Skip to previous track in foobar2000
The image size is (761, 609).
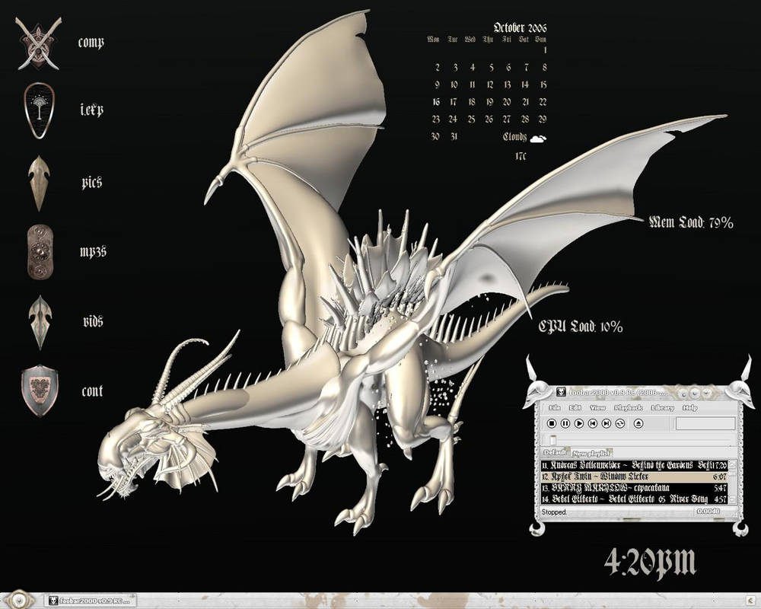tap(593, 423)
